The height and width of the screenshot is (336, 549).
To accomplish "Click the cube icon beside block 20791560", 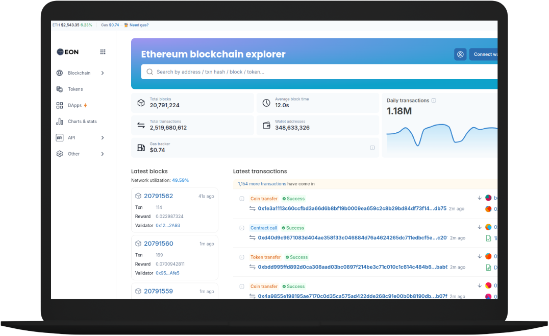I will 138,244.
